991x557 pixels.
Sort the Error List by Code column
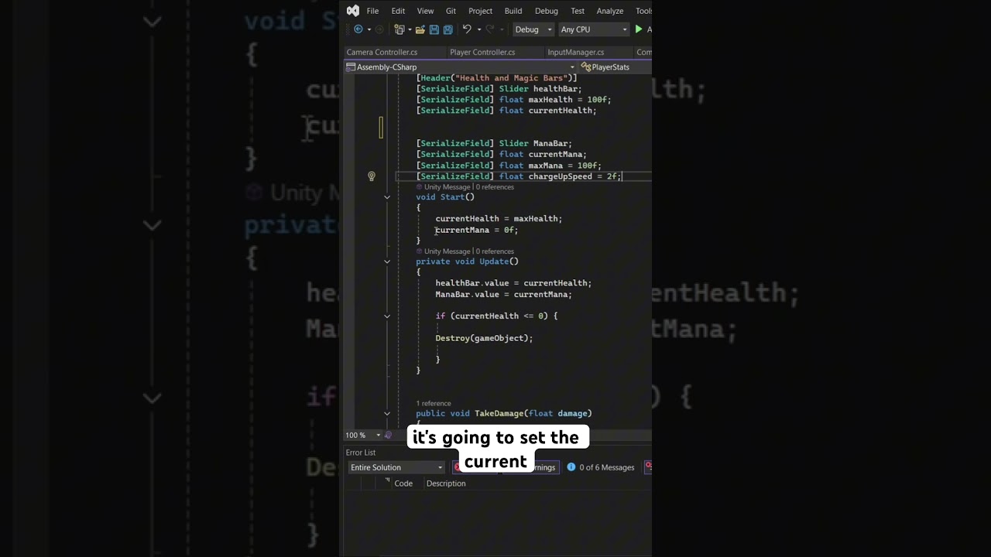pos(403,484)
